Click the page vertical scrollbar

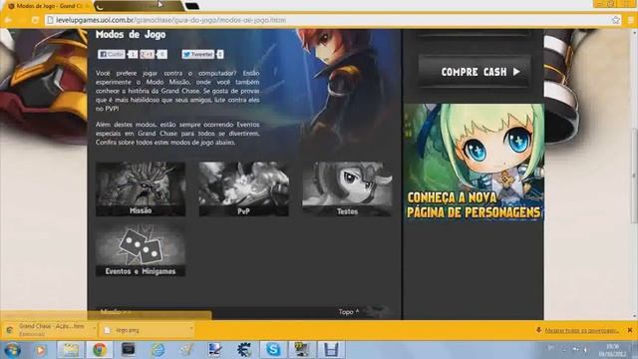point(634,174)
